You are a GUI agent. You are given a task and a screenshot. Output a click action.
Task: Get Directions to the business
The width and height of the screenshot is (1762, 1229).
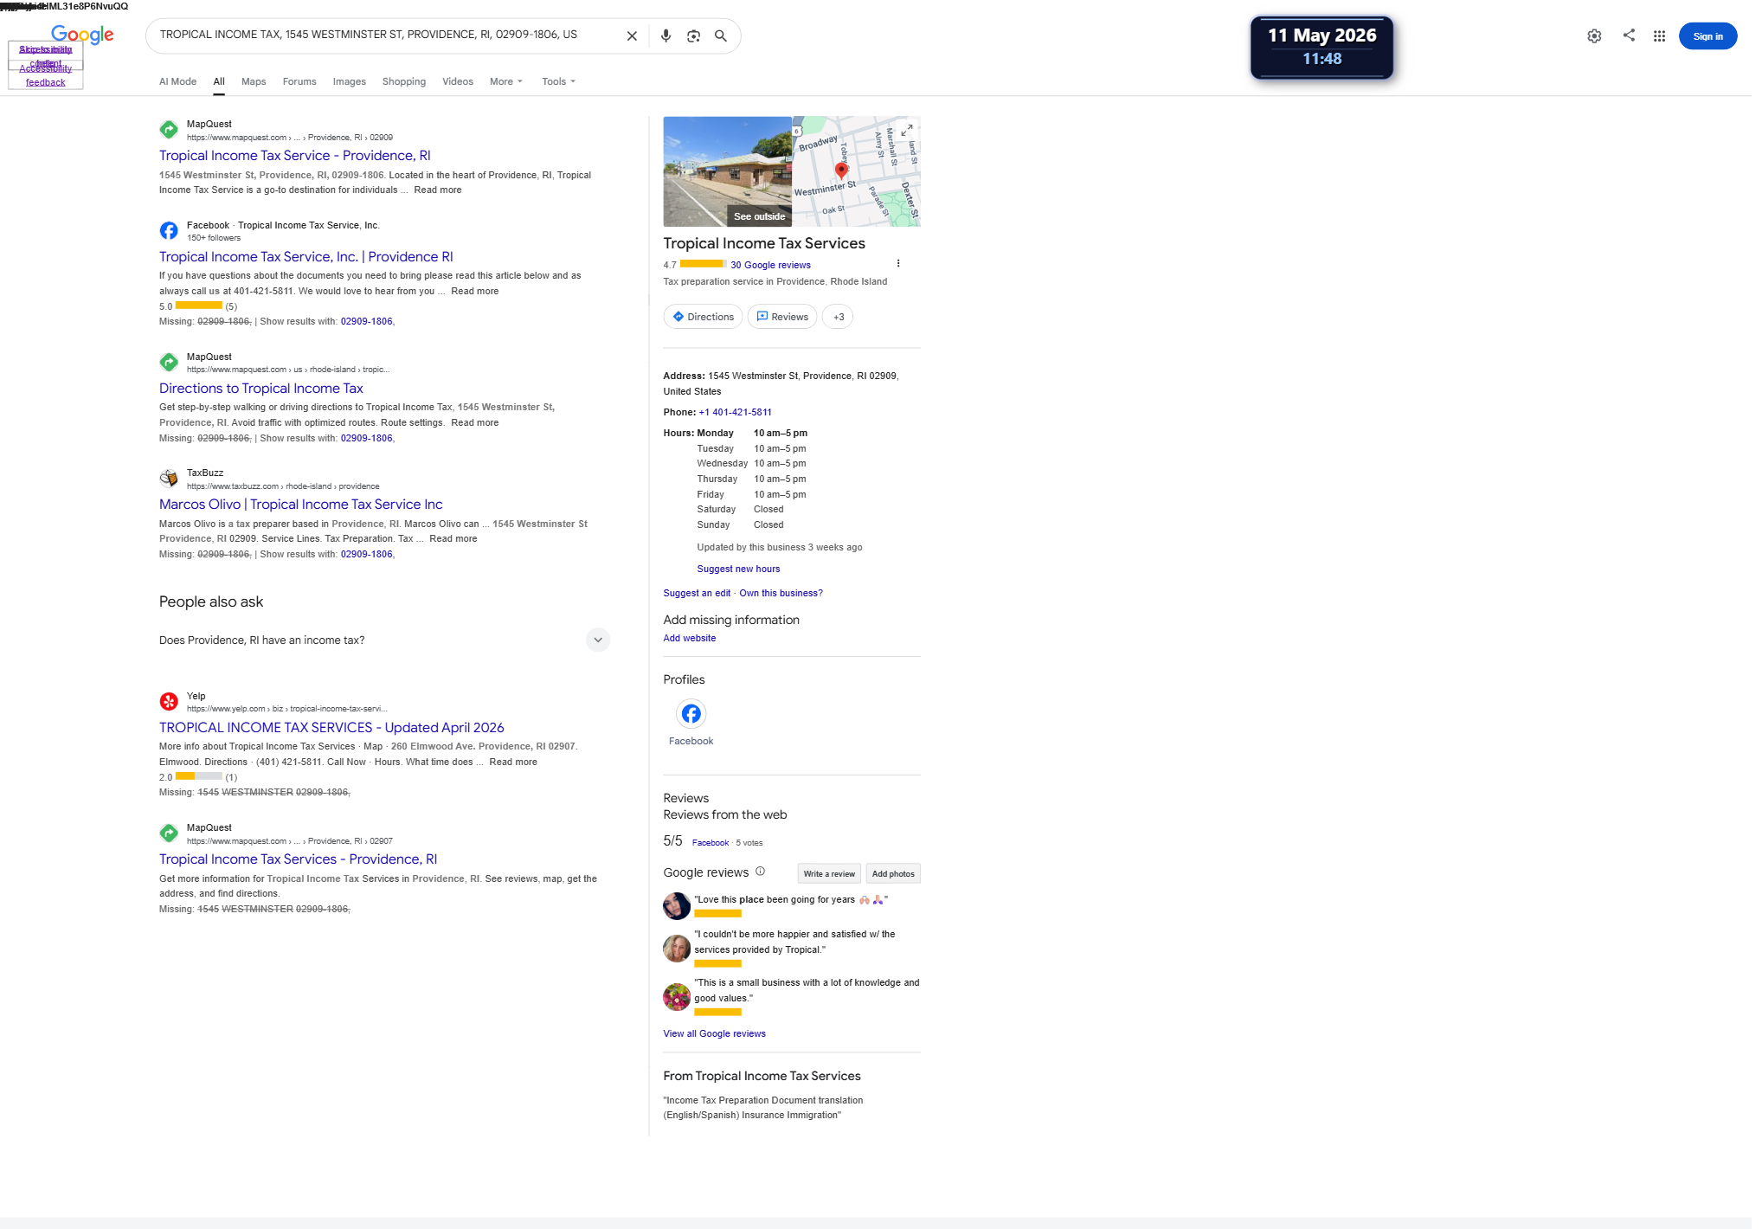pos(703,317)
